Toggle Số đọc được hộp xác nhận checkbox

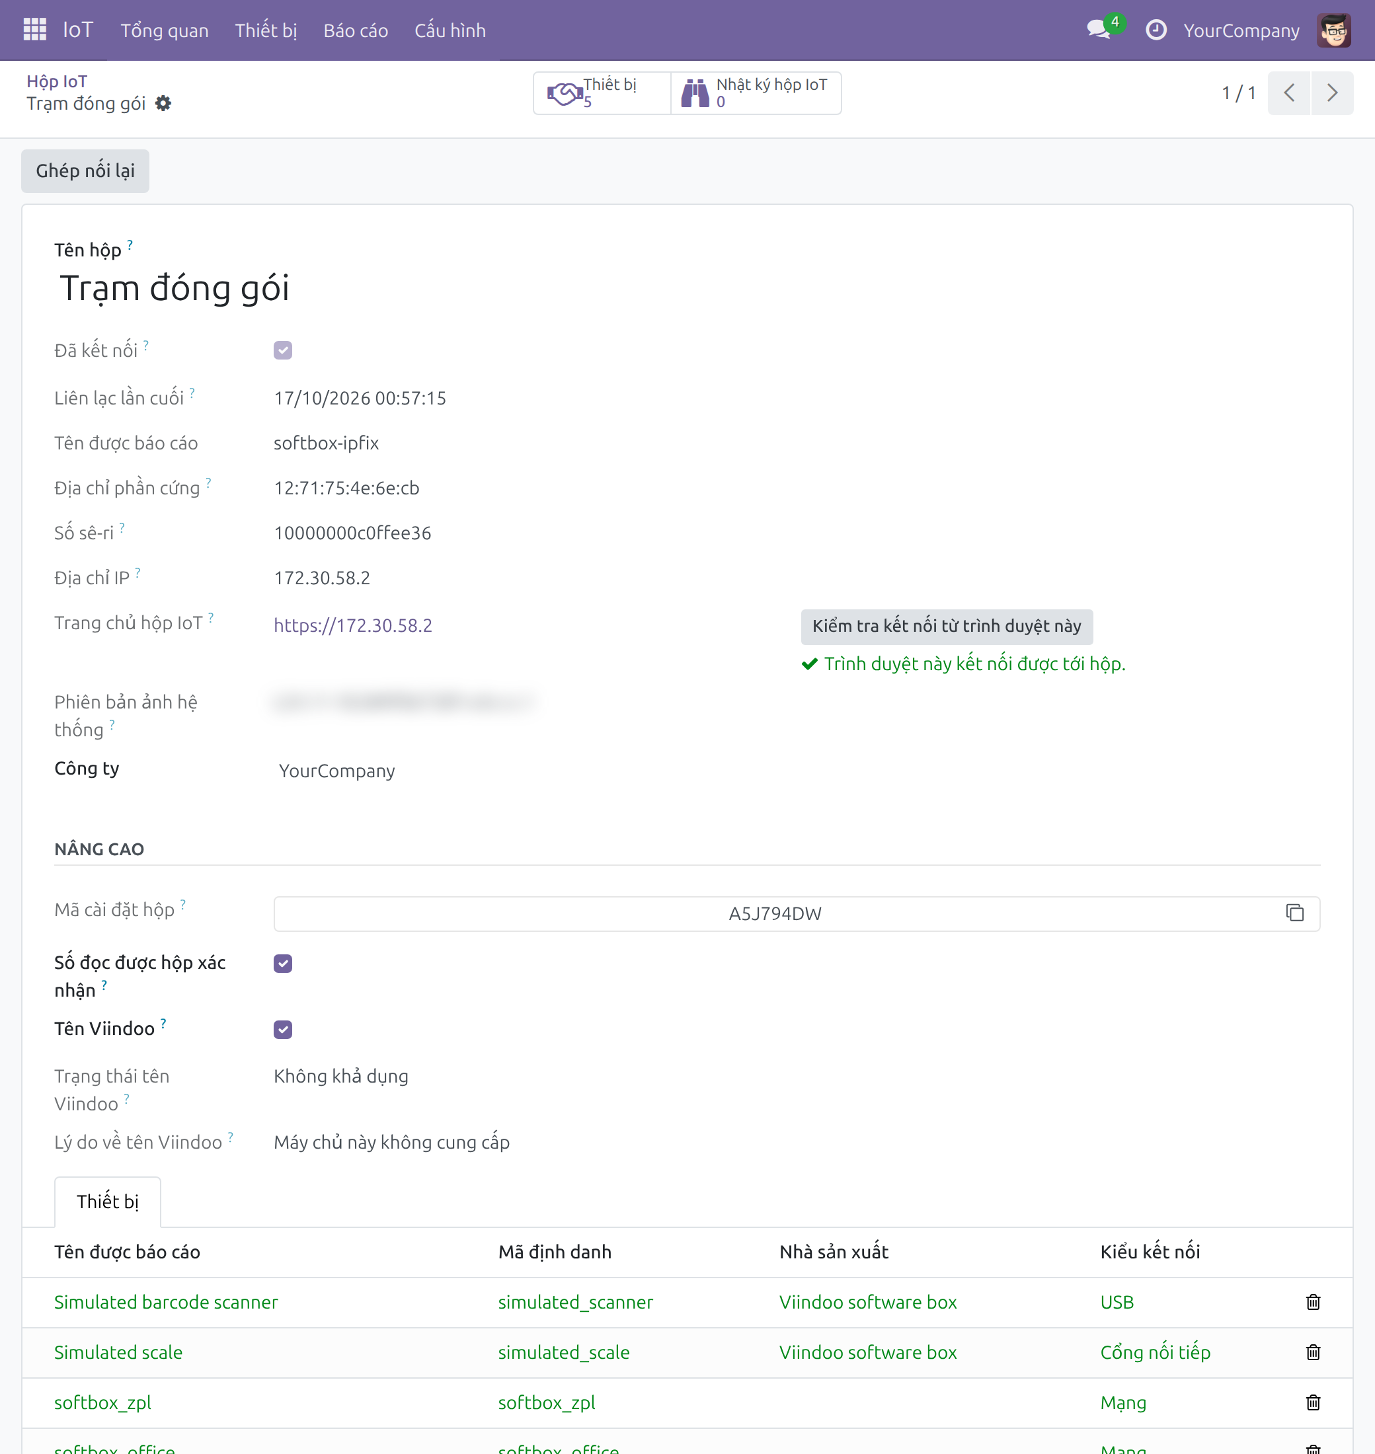click(x=283, y=964)
